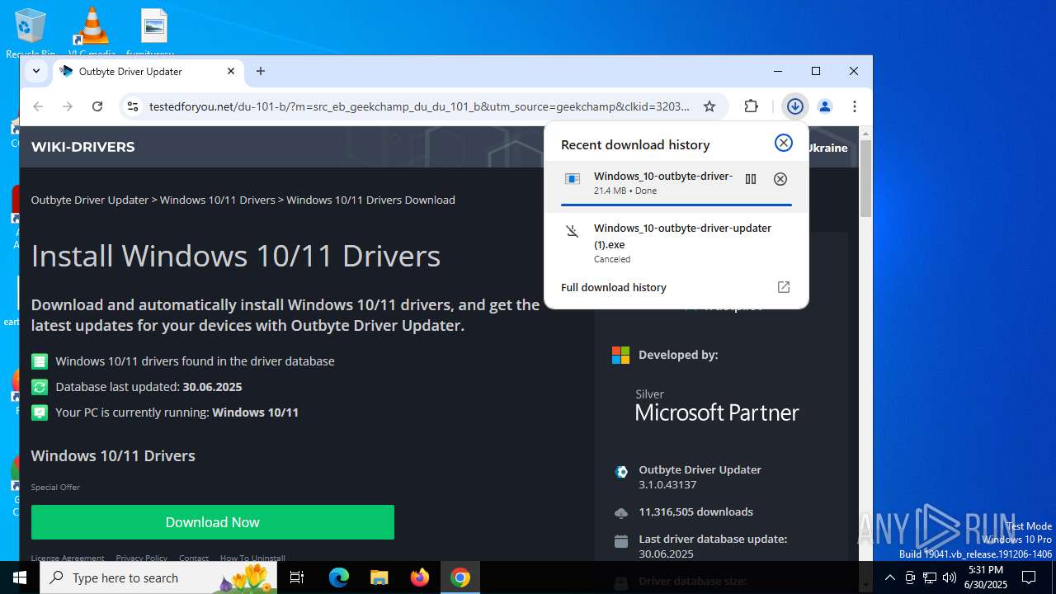The image size is (1056, 594).
Task: Click the Outbyte Driver Updater gear icon
Action: click(x=621, y=472)
